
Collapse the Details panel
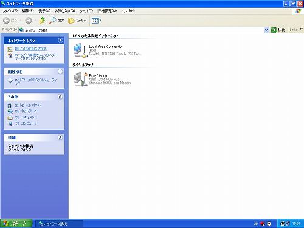coord(60,137)
